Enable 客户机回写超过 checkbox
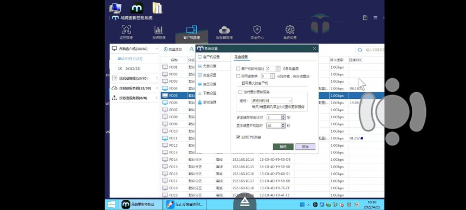 click(238, 69)
